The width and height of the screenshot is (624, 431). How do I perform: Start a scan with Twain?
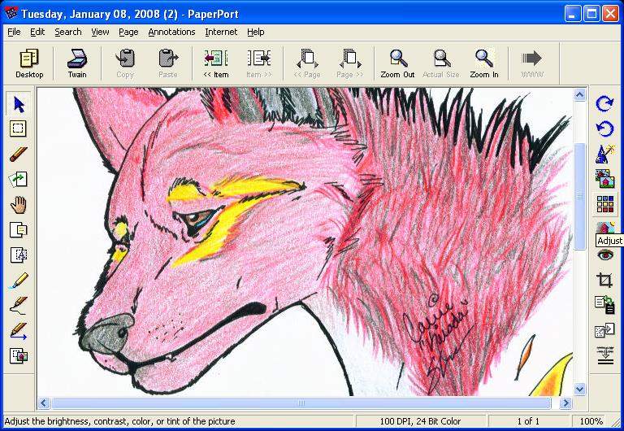[77, 63]
